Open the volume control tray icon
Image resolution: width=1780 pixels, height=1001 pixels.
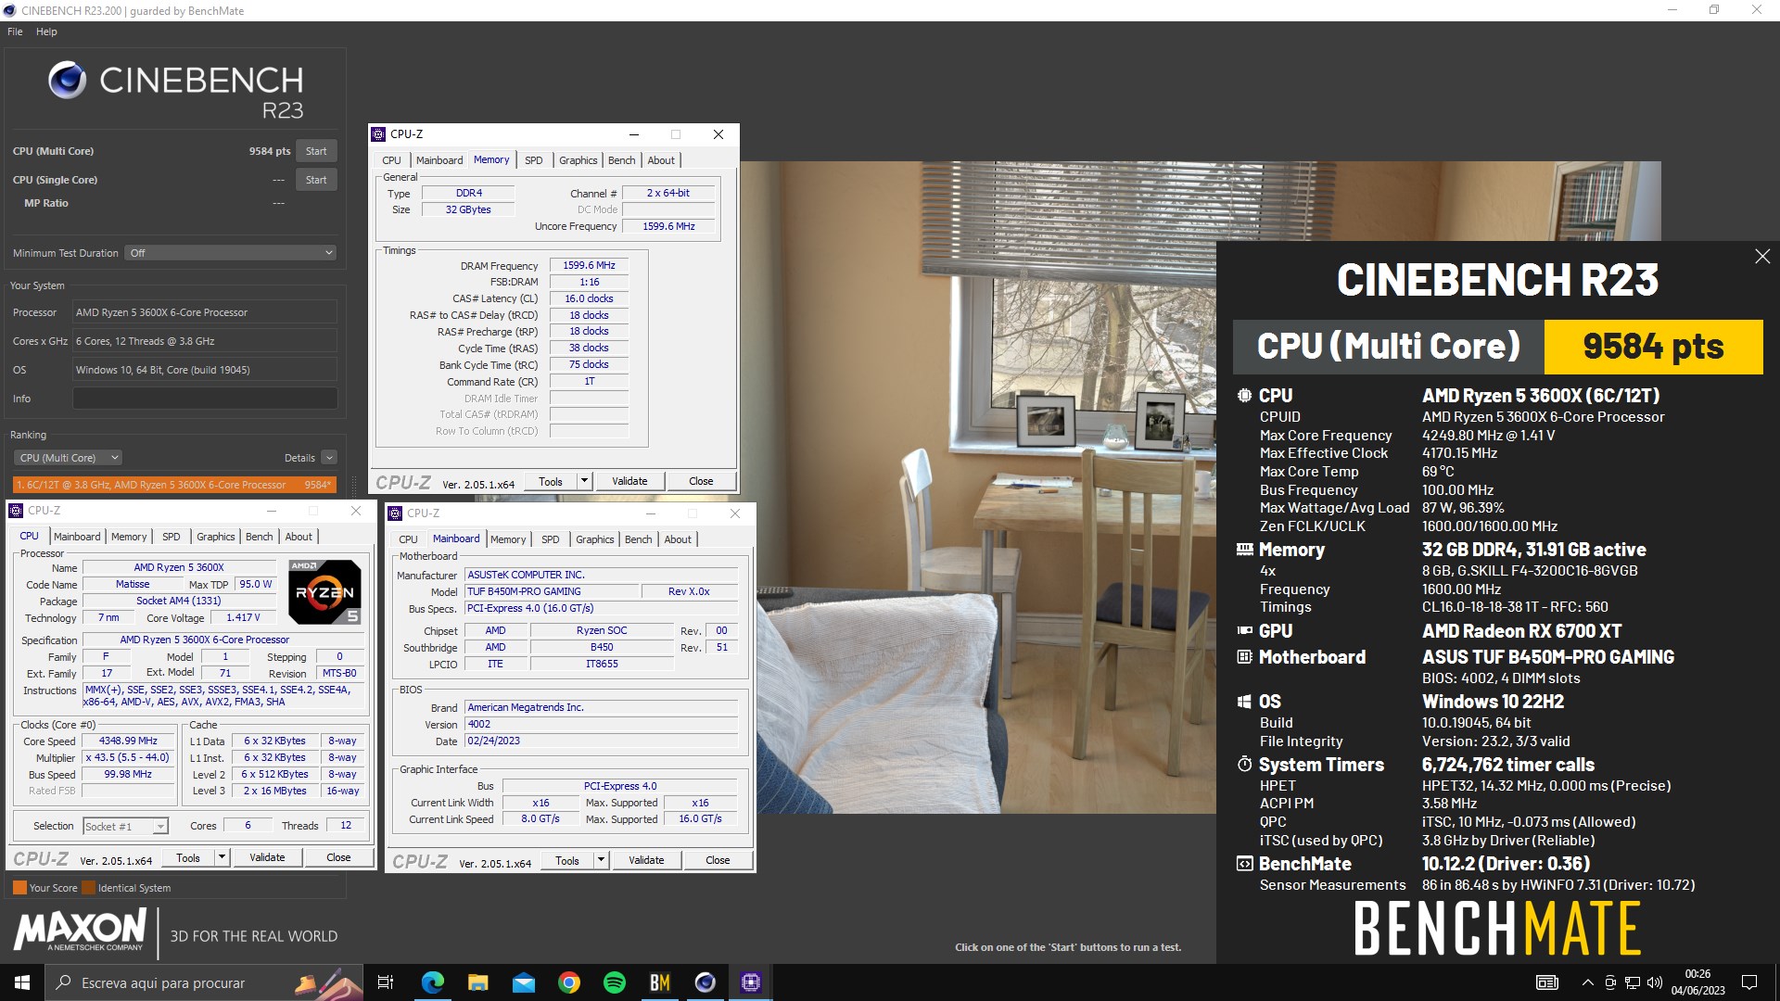pos(1655,982)
